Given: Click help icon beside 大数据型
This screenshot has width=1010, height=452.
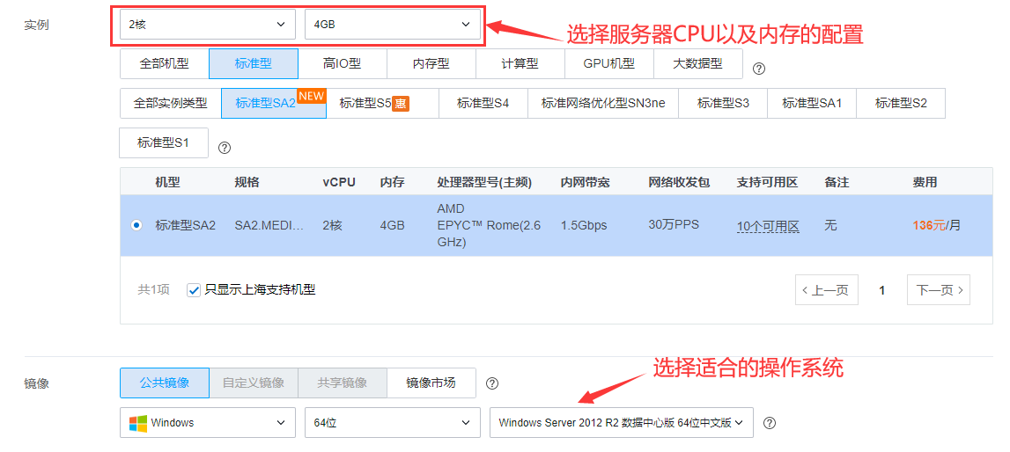Looking at the screenshot, I should (759, 69).
